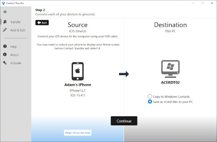
Task: Click the Add & Edit pencil icon
Action: click(x=5, y=30)
